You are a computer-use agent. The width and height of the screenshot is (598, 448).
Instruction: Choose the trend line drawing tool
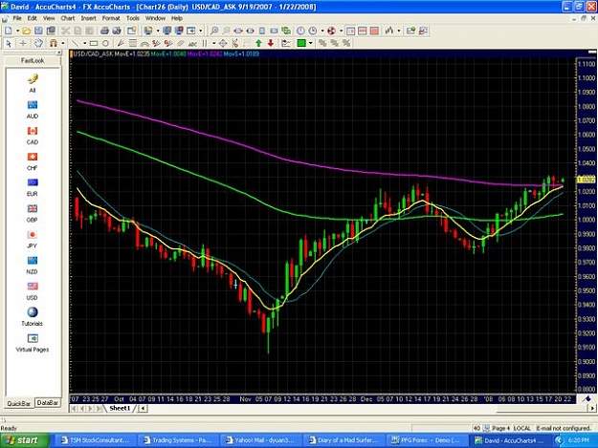coord(75,43)
